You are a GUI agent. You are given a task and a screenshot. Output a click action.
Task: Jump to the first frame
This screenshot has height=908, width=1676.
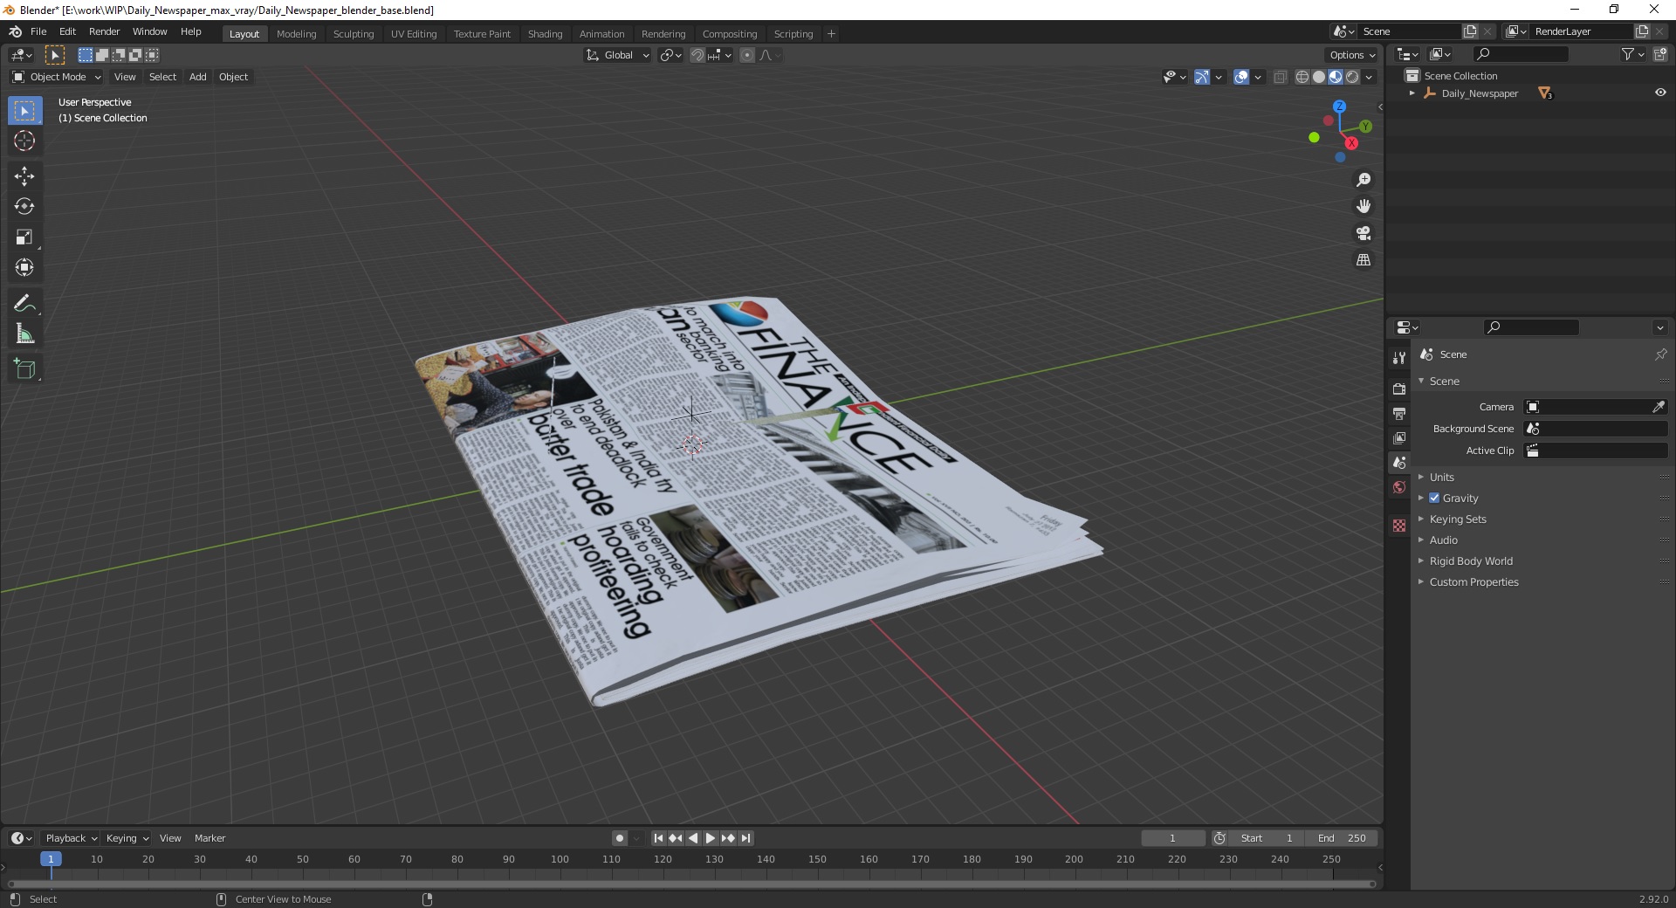[x=658, y=838]
